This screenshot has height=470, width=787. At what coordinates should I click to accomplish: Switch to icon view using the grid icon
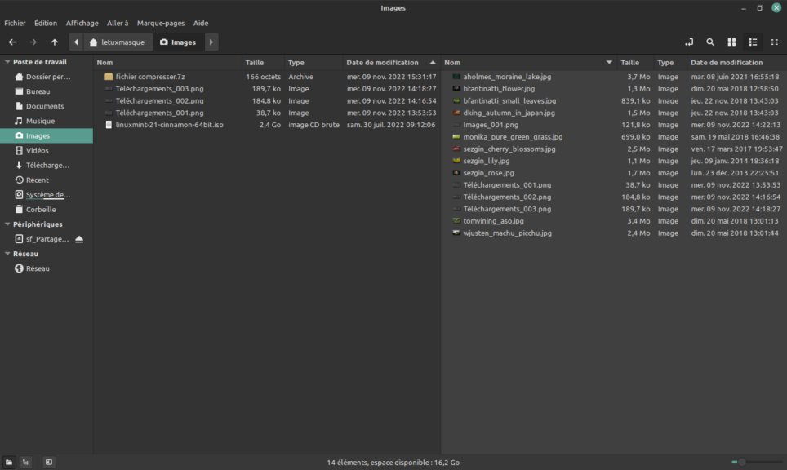coord(730,42)
